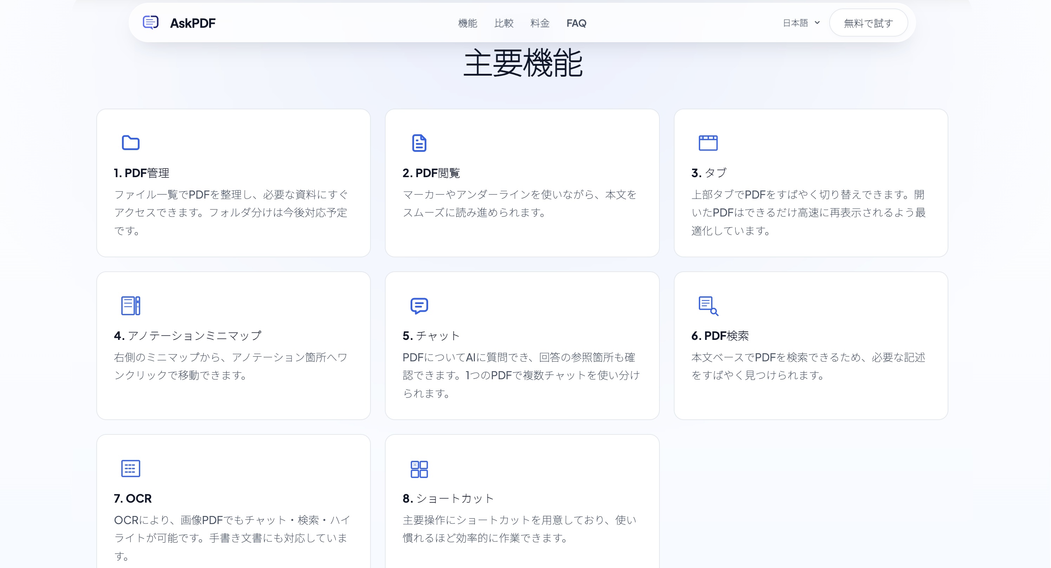The width and height of the screenshot is (1051, 568).
Task: Click the heading 3. タブ
Action: pos(709,173)
